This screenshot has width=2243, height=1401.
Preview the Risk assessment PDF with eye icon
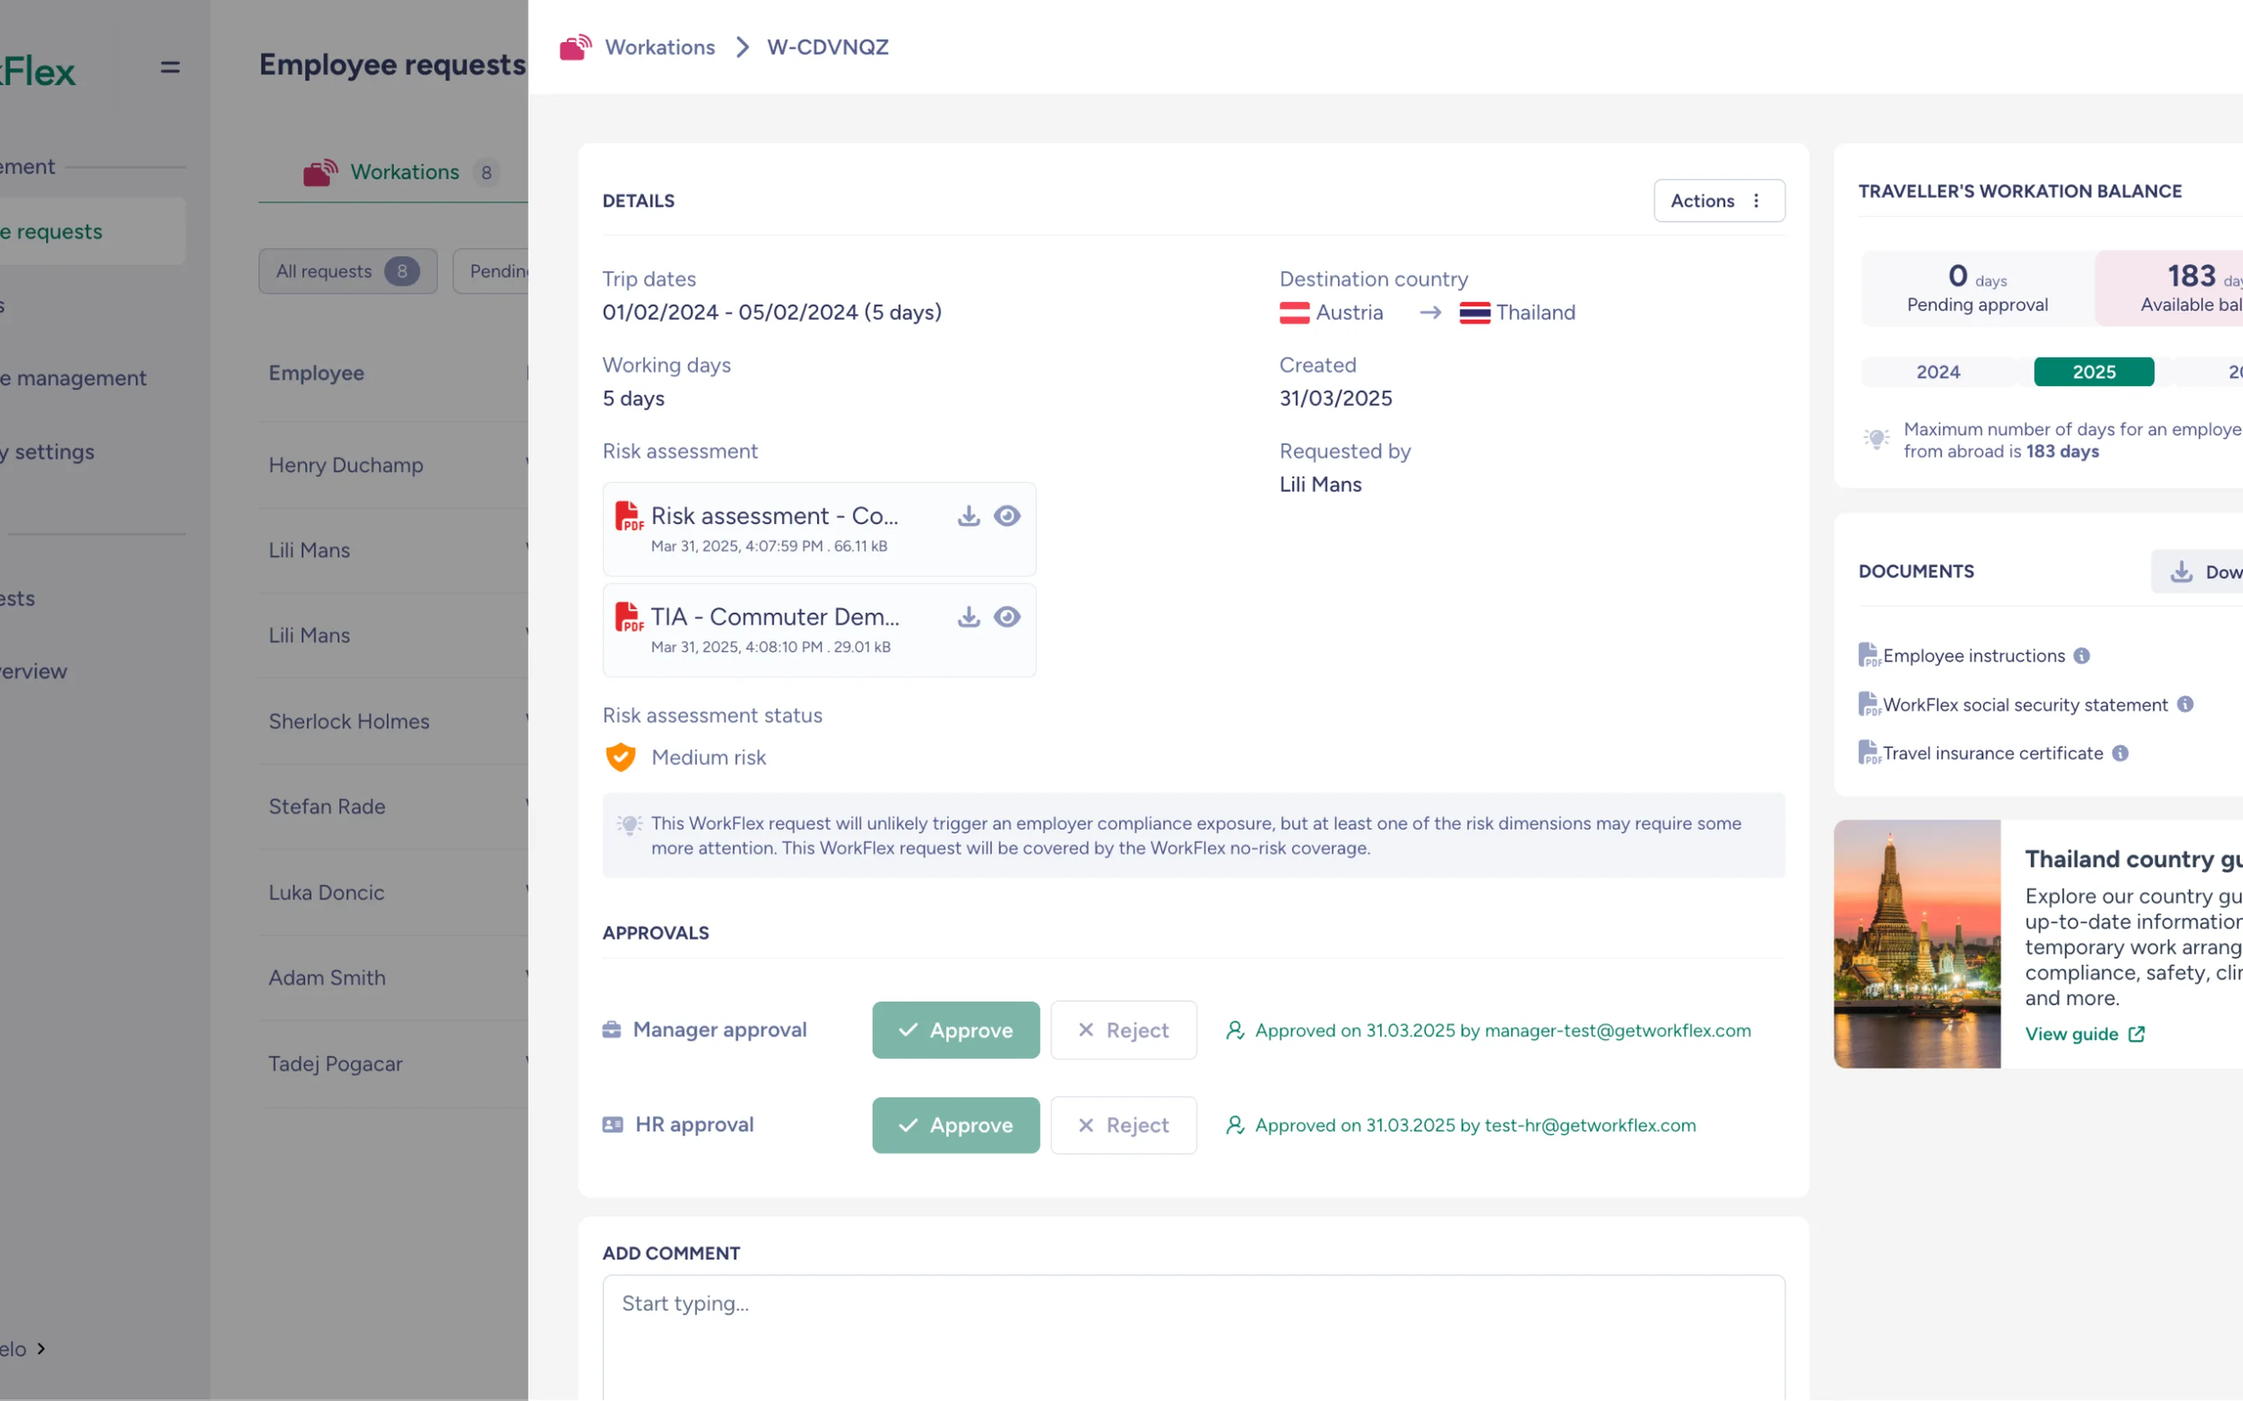click(1006, 516)
